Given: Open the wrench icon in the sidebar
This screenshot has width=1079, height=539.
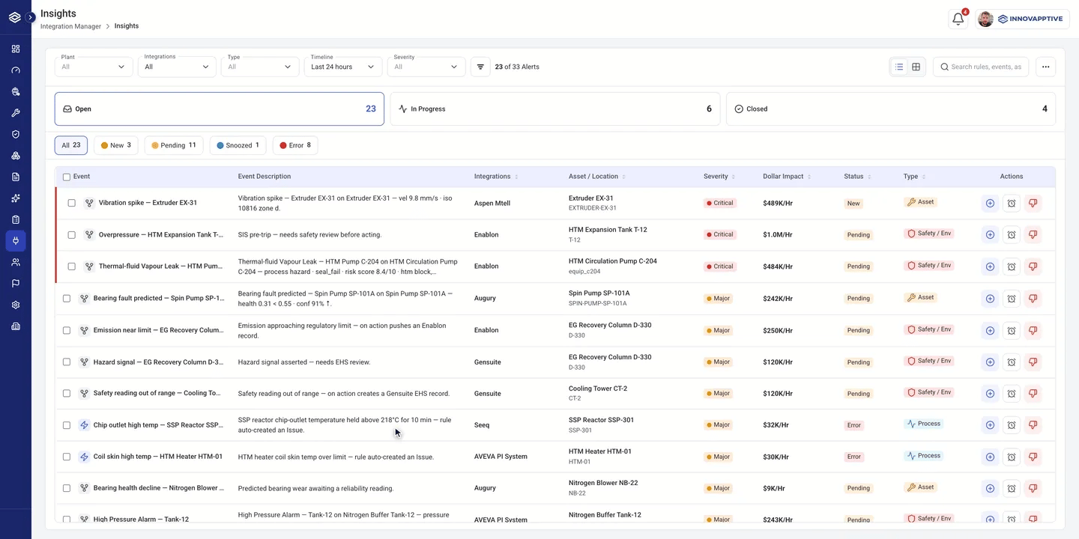Looking at the screenshot, I should (x=16, y=113).
